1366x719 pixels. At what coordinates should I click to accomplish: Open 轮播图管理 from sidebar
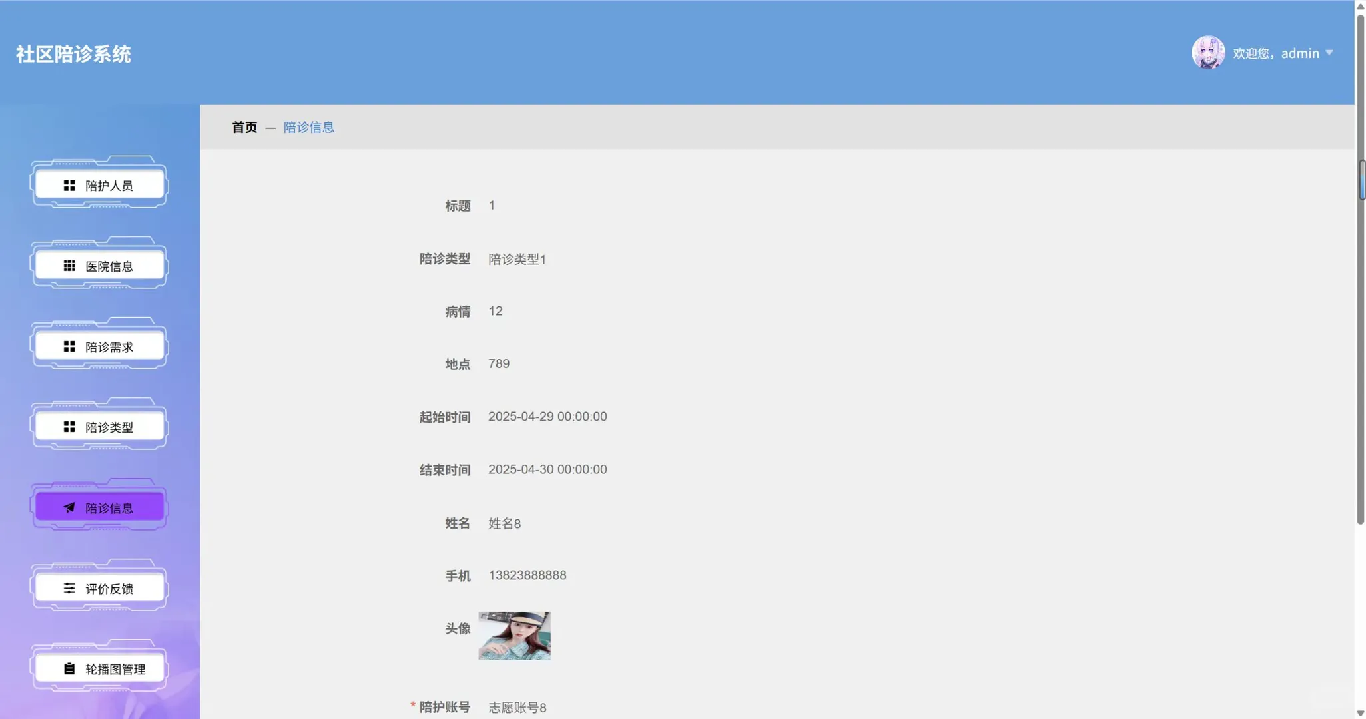[x=100, y=668]
